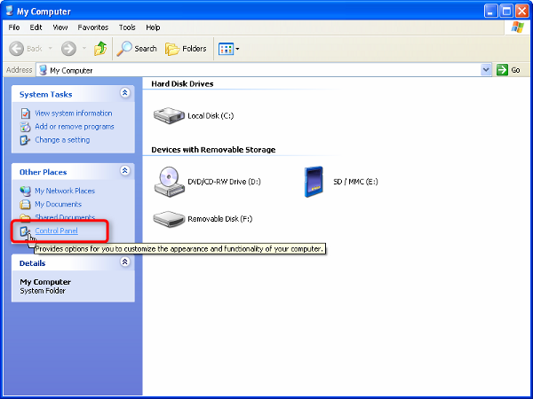The image size is (533, 399).
Task: Open the Search toolbar button
Action: (137, 49)
